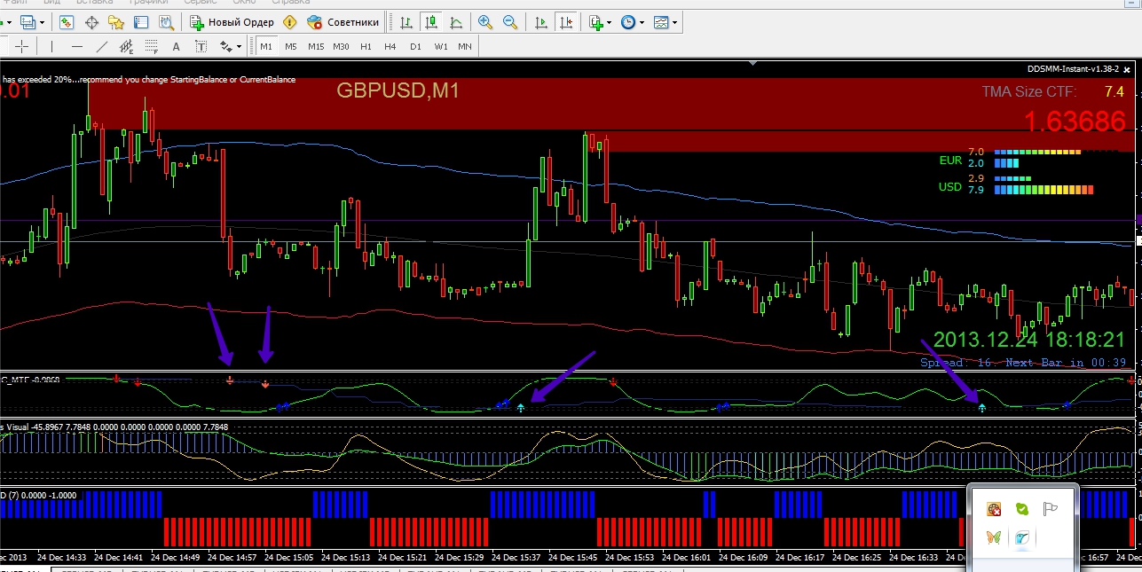Toggle chart shift icon
1142x572 pixels.
565,22
